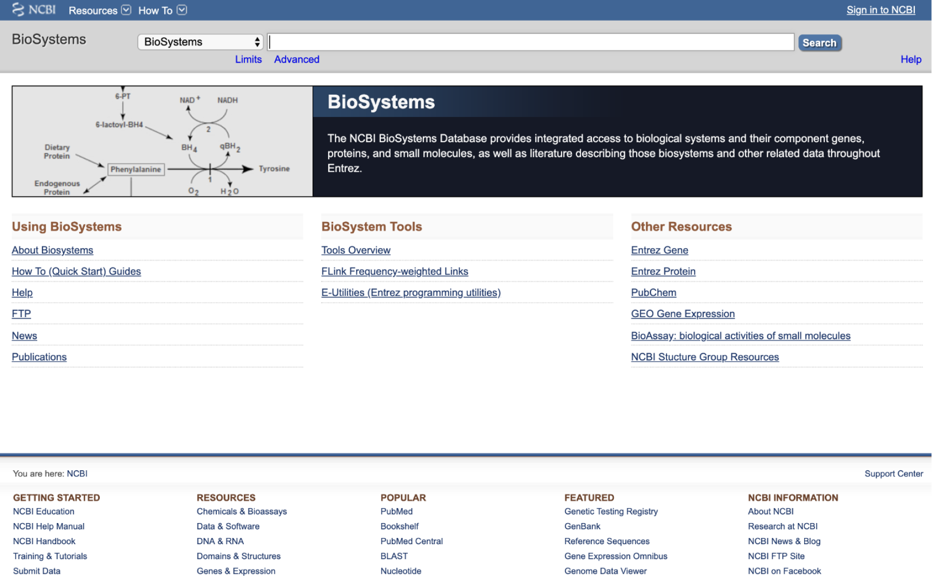Screen dimensions: 932x582
Task: Open GEO Gene Expression link
Action: tap(683, 314)
